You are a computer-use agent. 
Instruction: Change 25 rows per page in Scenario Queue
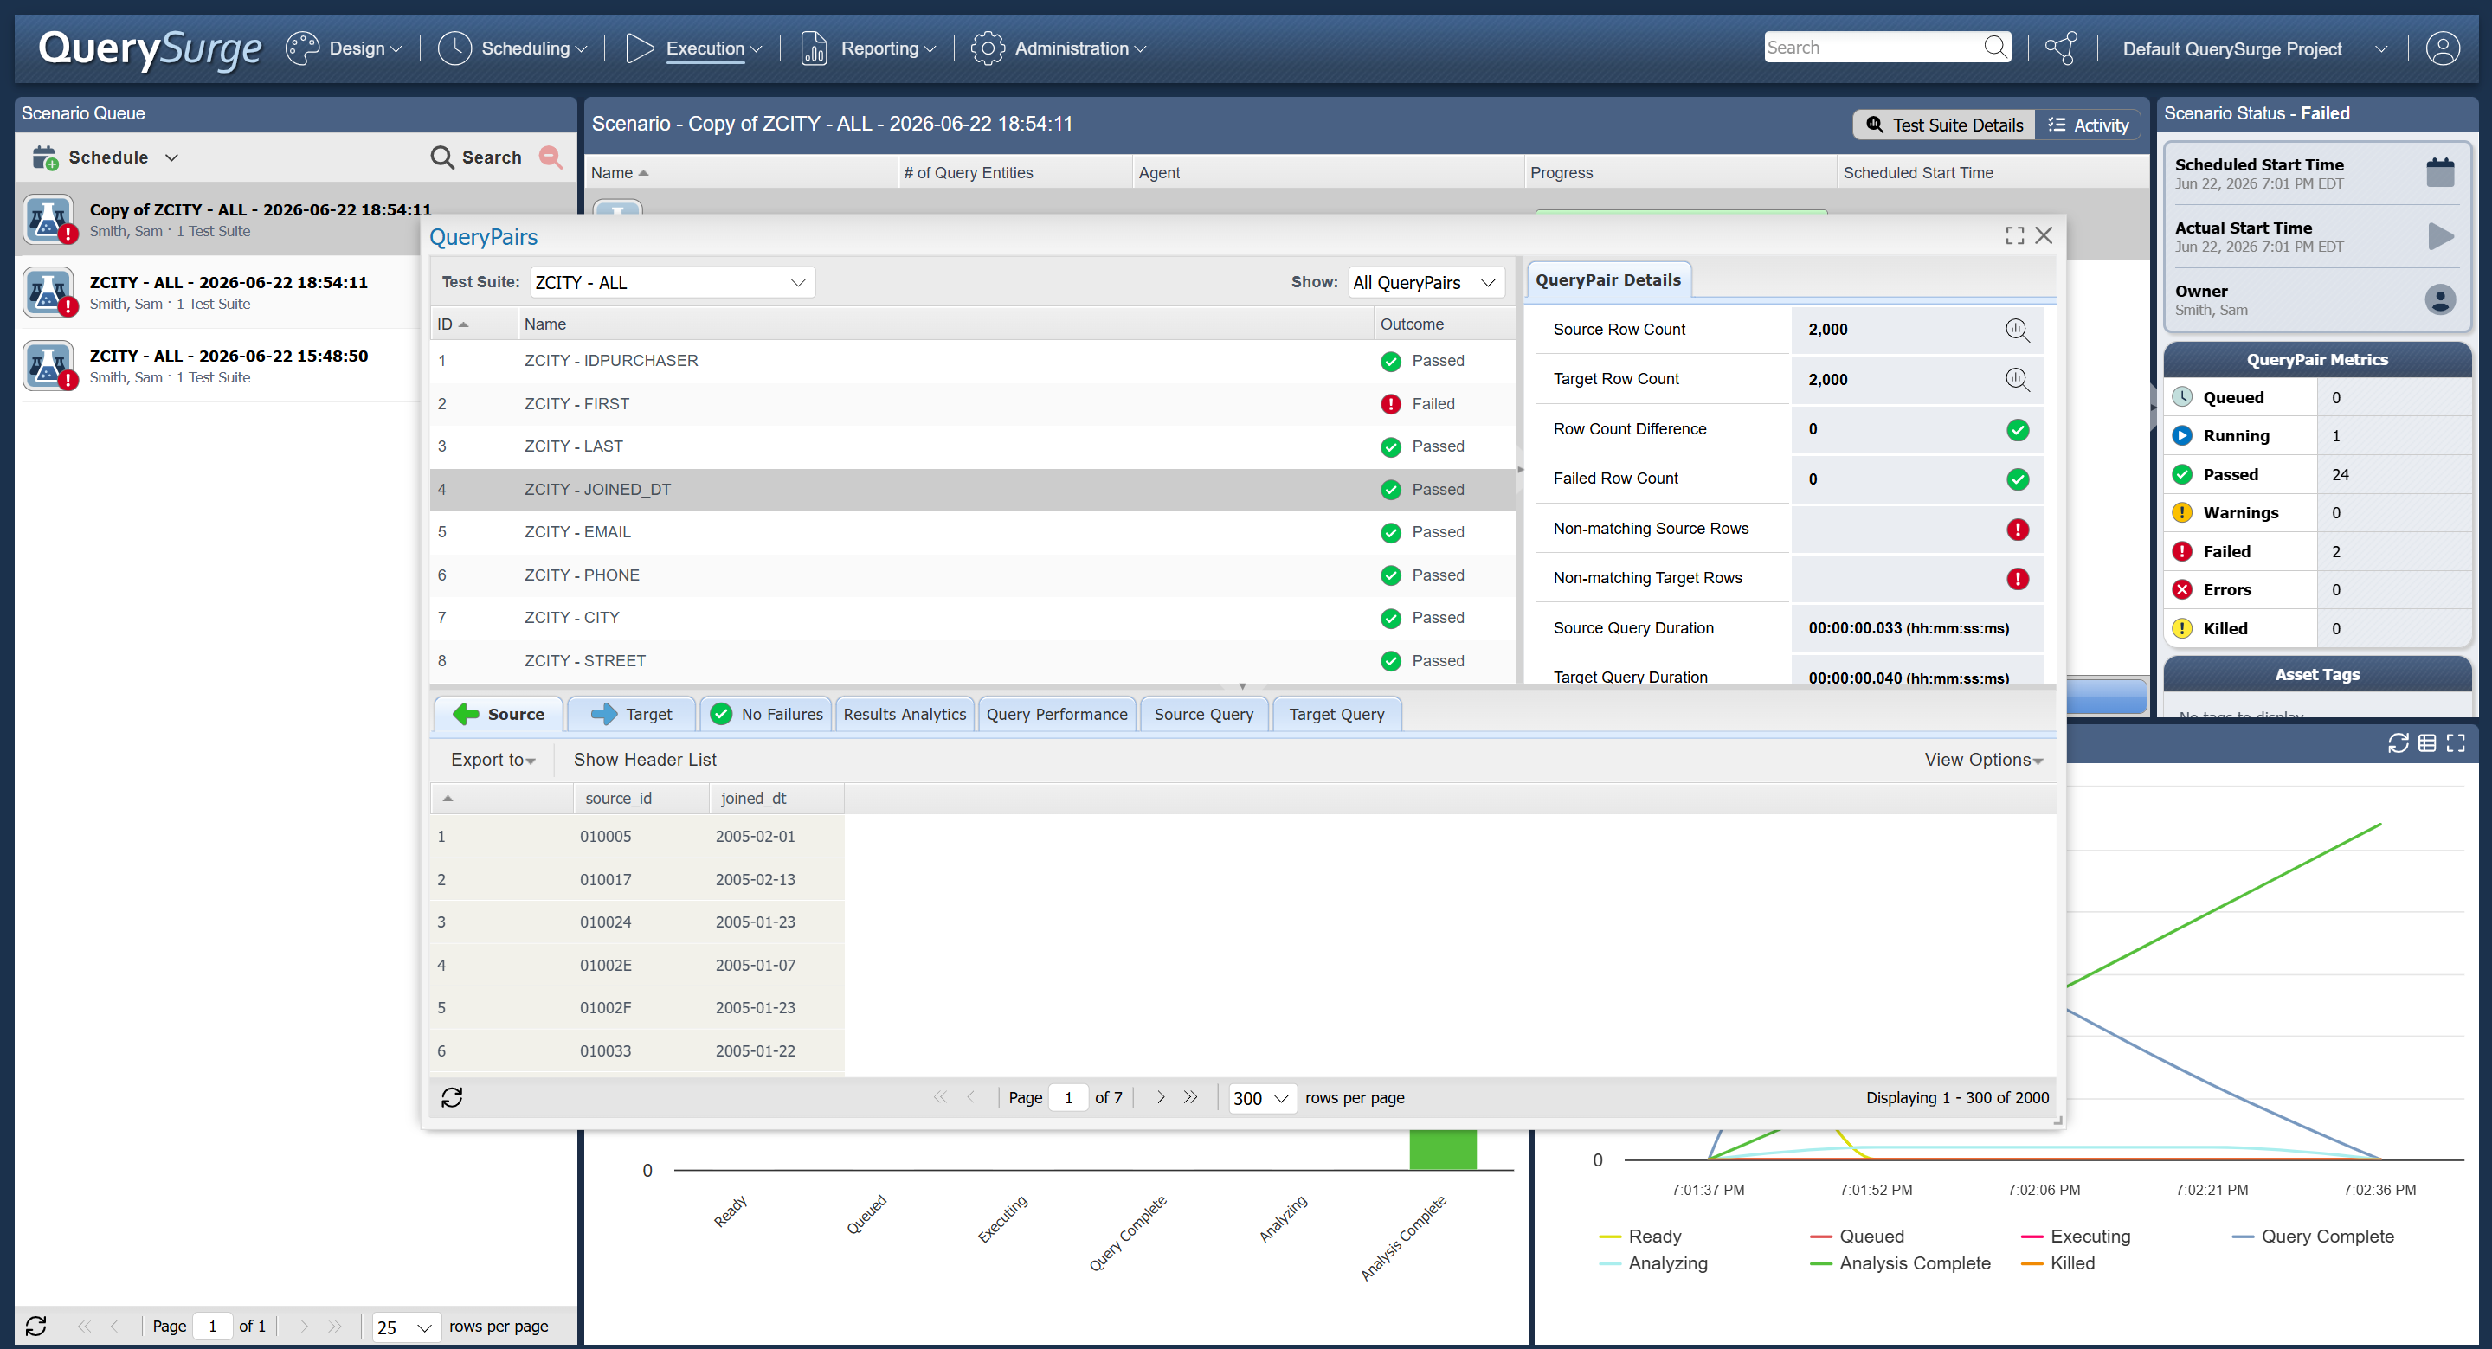[x=405, y=1327]
